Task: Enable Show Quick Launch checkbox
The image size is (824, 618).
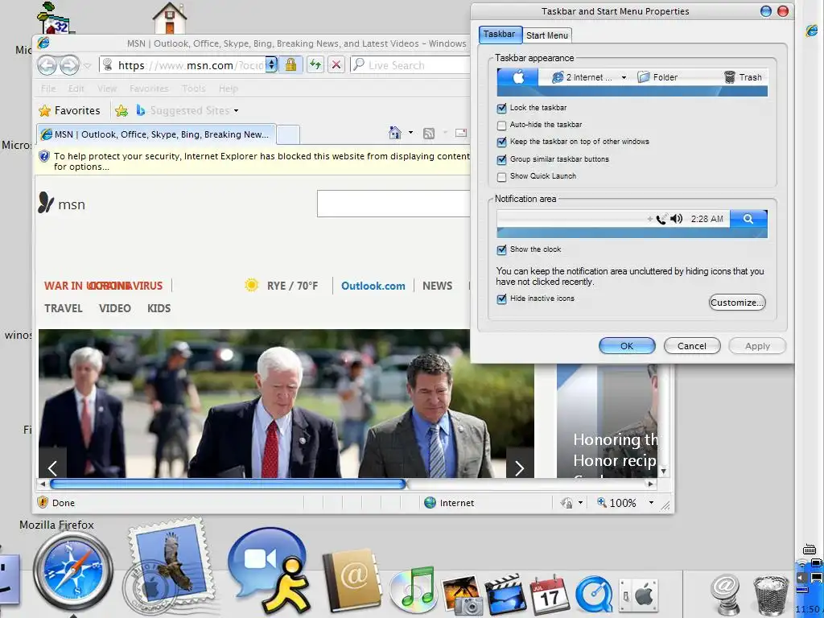Action: tap(501, 176)
